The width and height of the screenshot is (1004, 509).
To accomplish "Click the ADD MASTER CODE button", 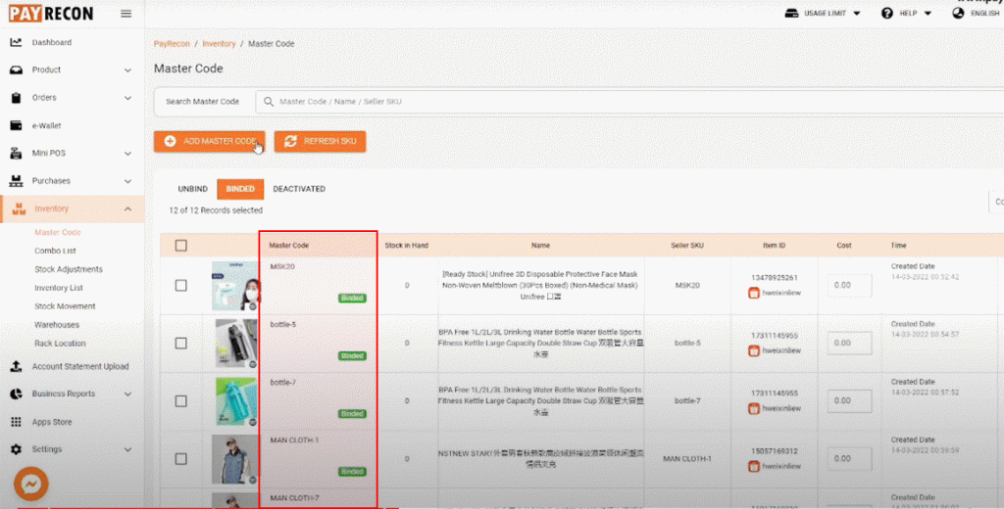I will tap(210, 141).
